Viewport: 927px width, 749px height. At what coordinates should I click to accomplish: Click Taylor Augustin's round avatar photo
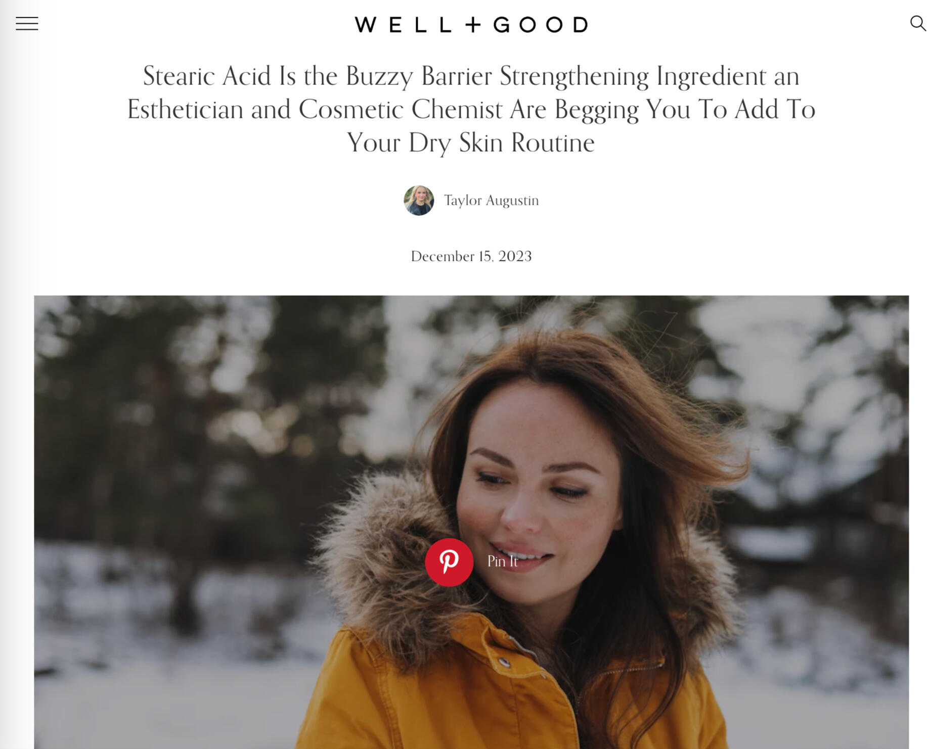(419, 200)
